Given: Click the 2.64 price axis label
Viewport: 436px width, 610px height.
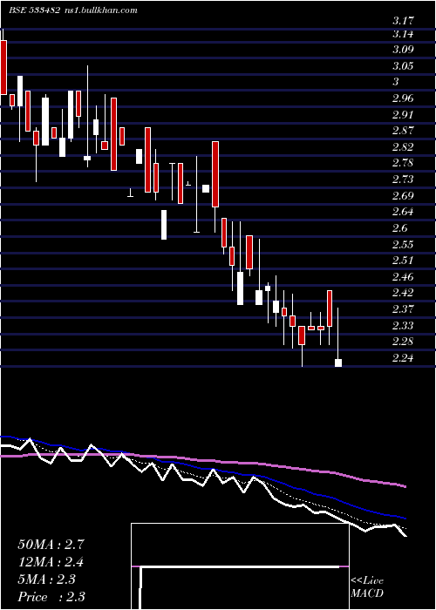Looking at the screenshot, I should tap(403, 212).
